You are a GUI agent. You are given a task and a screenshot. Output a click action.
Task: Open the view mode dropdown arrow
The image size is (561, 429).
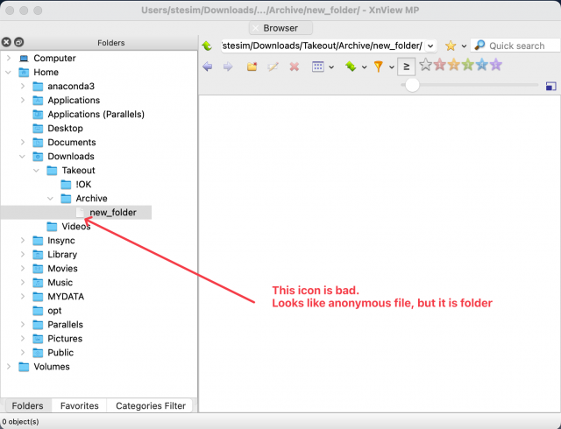click(x=331, y=67)
